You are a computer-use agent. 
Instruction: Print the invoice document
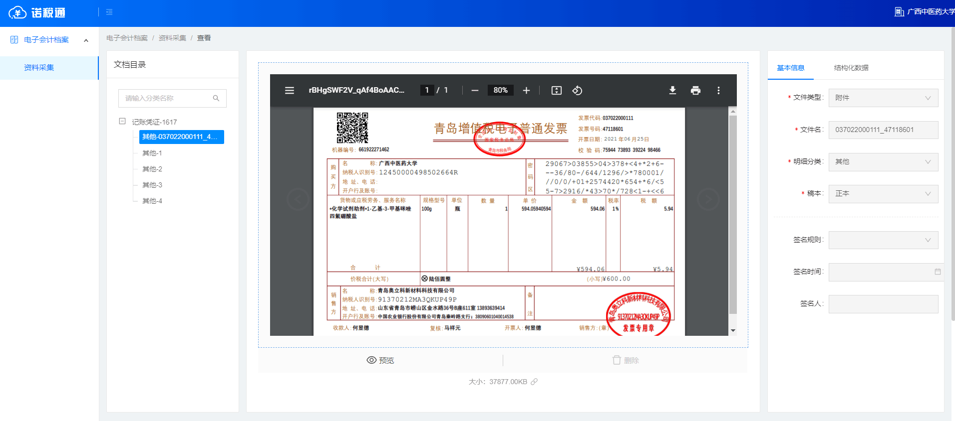click(695, 91)
